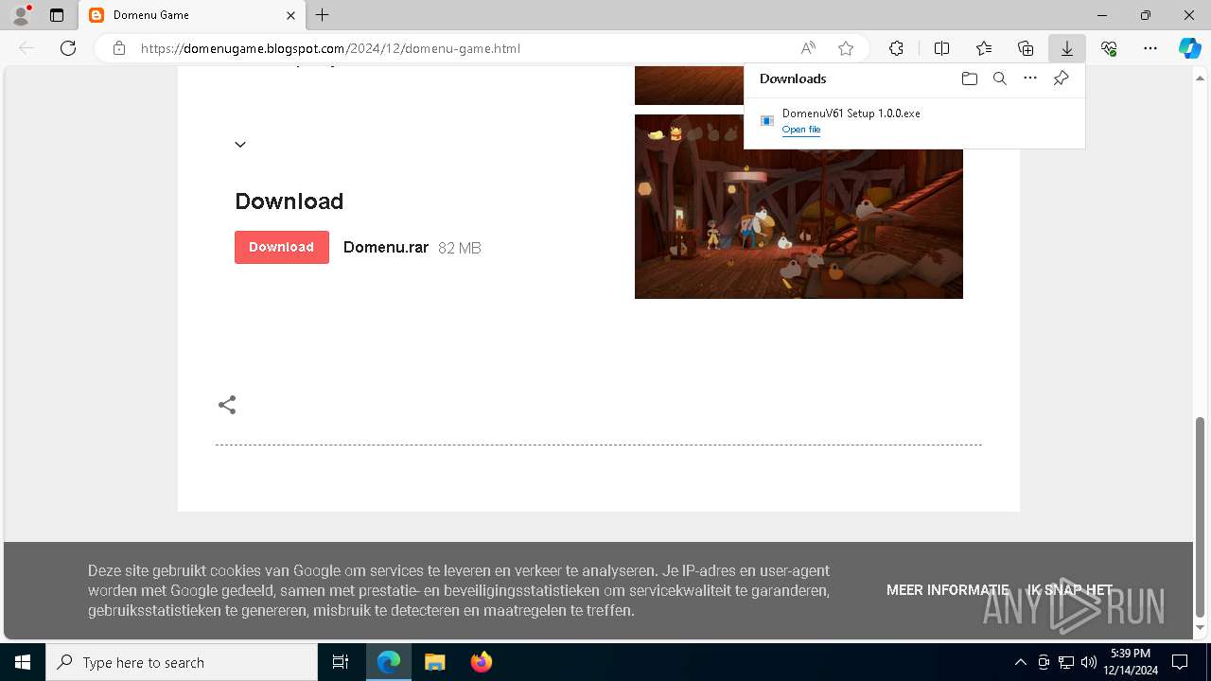The width and height of the screenshot is (1211, 681).
Task: Add this page to favorites
Action: point(846,48)
